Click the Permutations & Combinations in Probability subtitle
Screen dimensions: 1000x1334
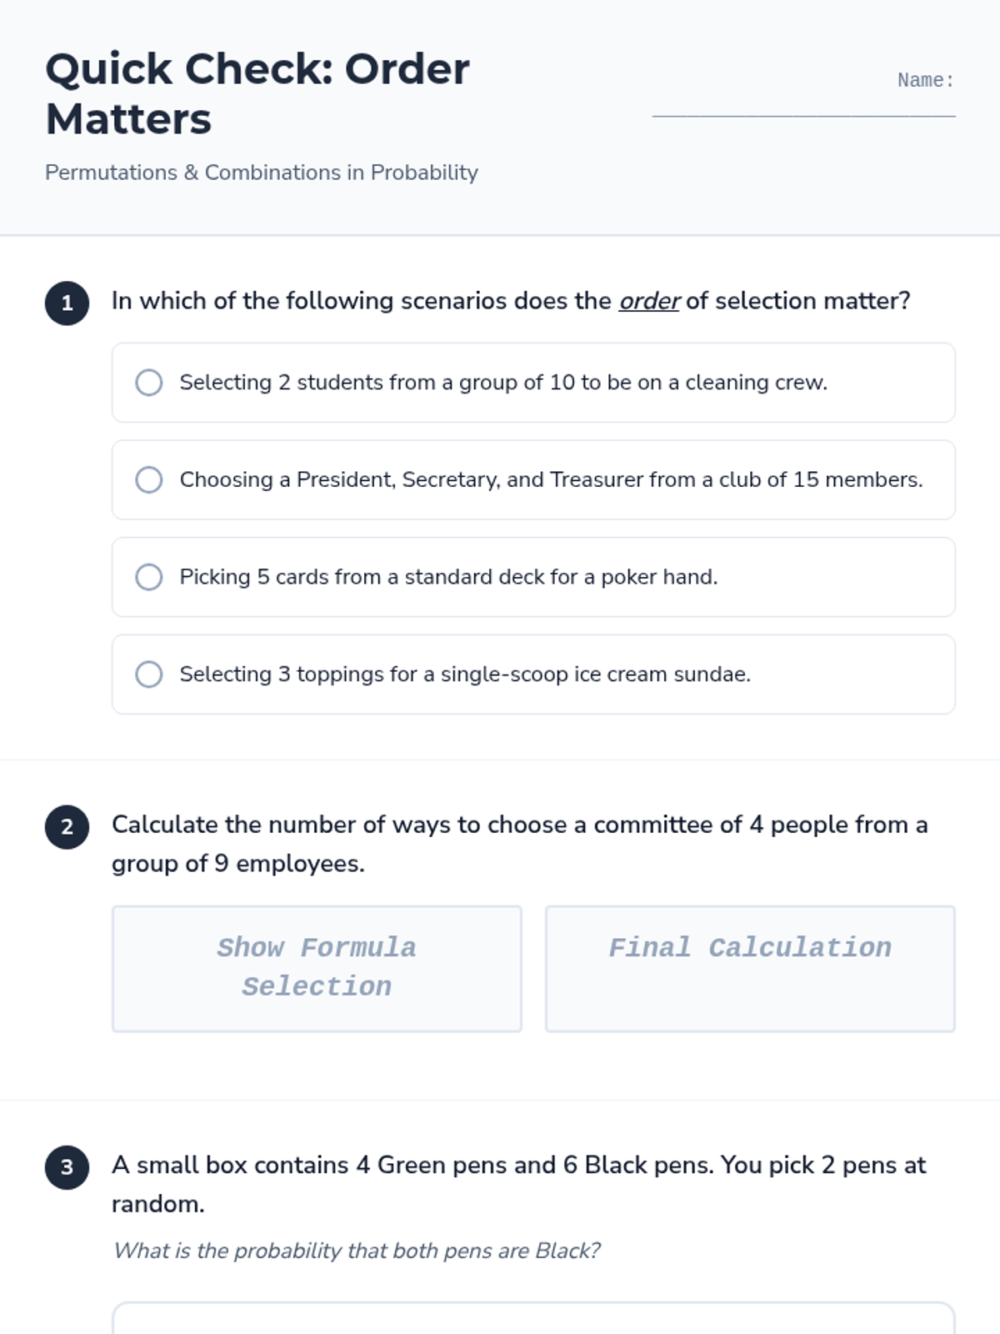261,173
